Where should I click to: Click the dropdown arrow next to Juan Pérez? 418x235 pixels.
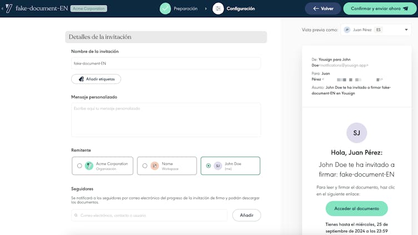pyautogui.click(x=406, y=30)
